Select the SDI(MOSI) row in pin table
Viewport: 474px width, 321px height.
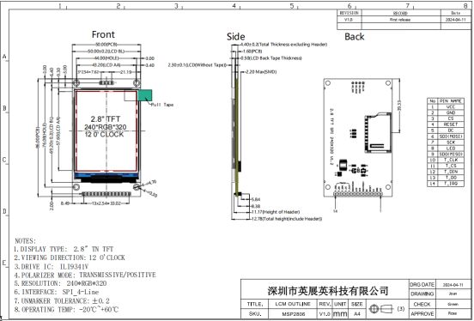(446, 136)
